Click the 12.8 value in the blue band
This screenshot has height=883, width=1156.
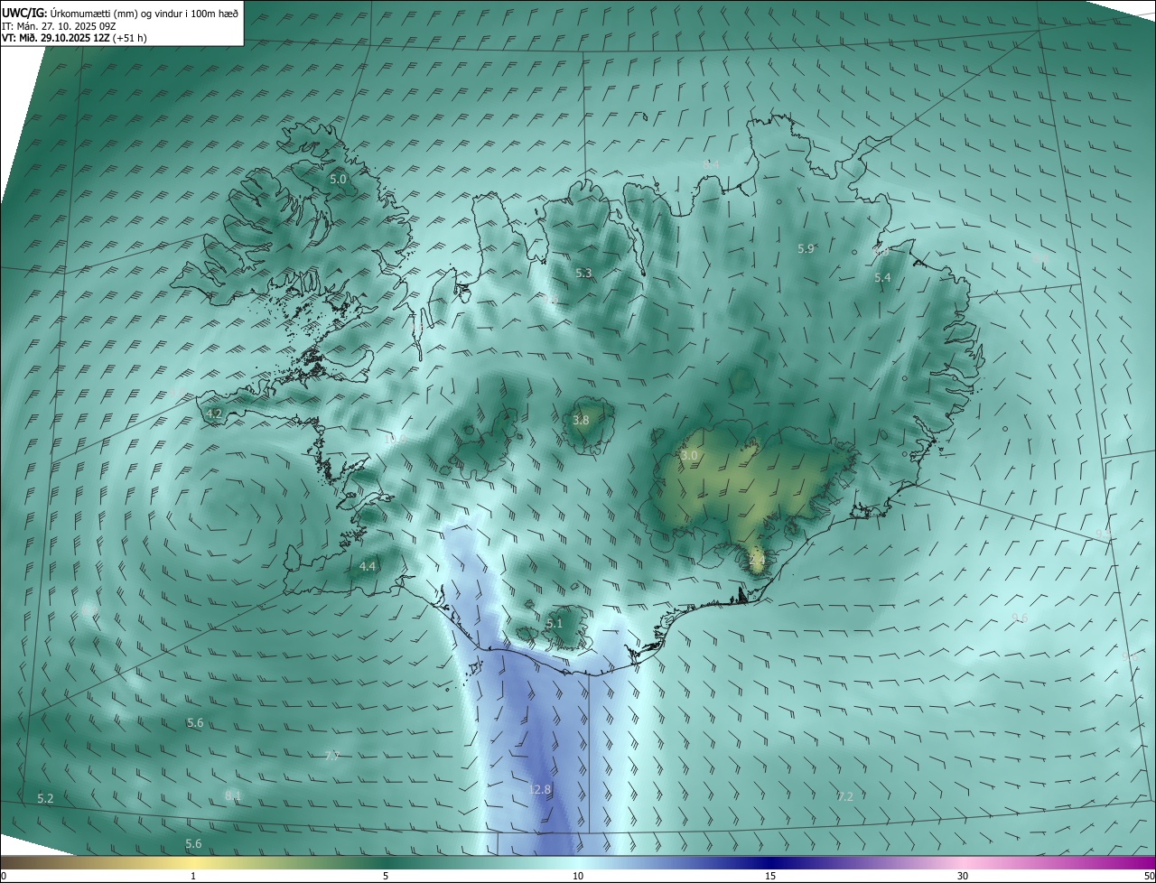pos(539,789)
